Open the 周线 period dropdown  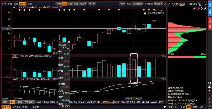point(82,4)
